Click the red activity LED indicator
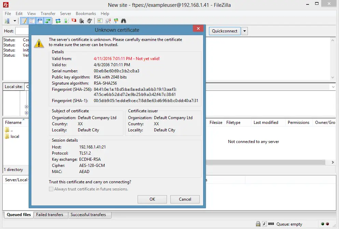 point(327,224)
